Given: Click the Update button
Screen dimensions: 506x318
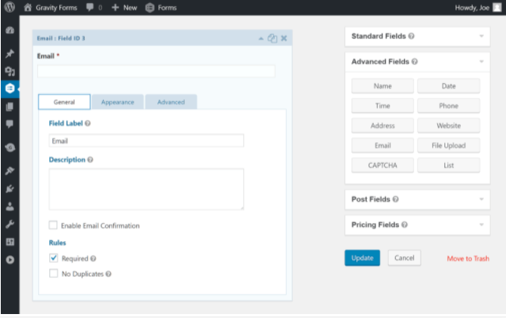Looking at the screenshot, I should click(x=362, y=258).
